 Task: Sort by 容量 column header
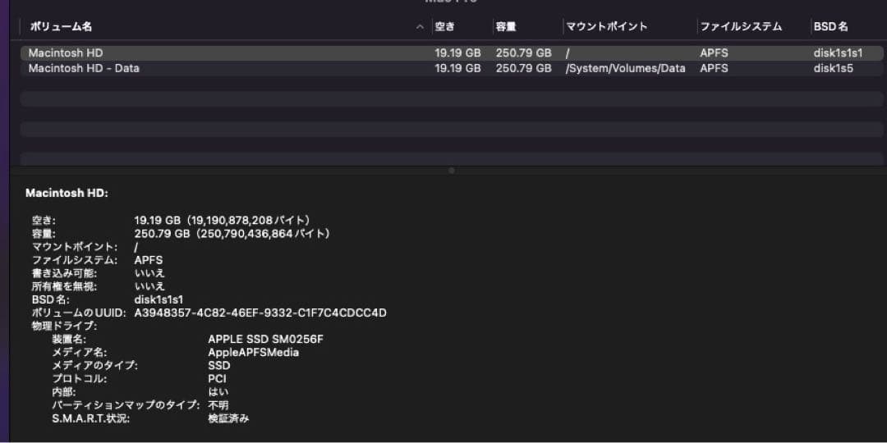(506, 26)
